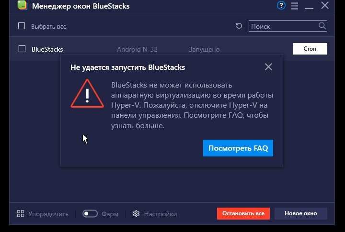Minimize the window manager
The width and height of the screenshot is (345, 232).
tap(309, 7)
